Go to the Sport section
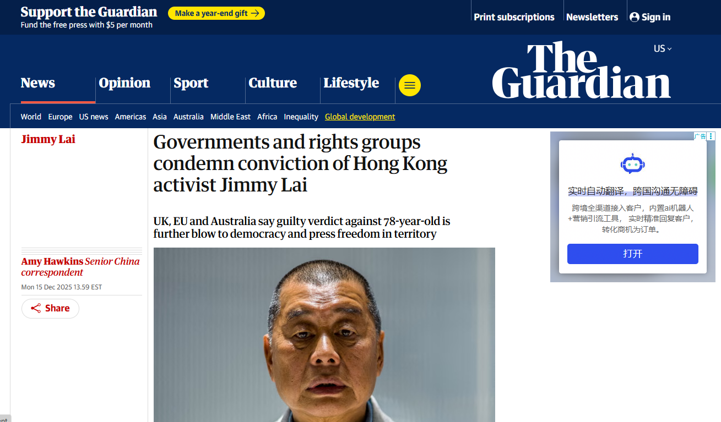 tap(191, 83)
